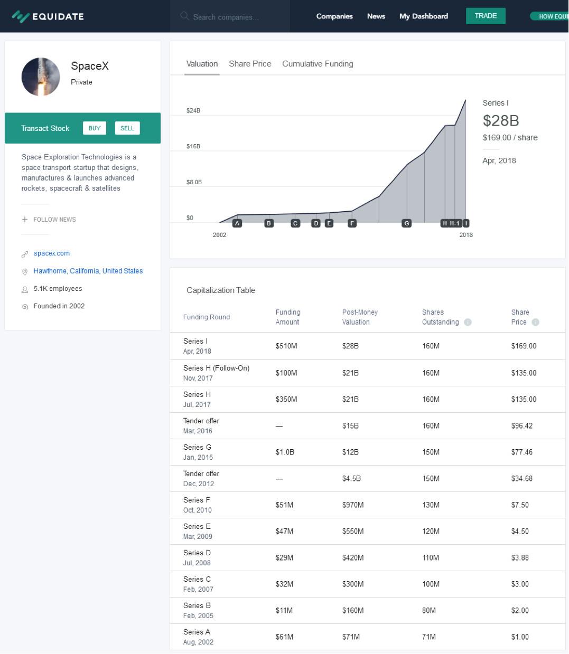This screenshot has width=569, height=654.
Task: Open the Cumulative Funding tab
Action: coord(318,64)
